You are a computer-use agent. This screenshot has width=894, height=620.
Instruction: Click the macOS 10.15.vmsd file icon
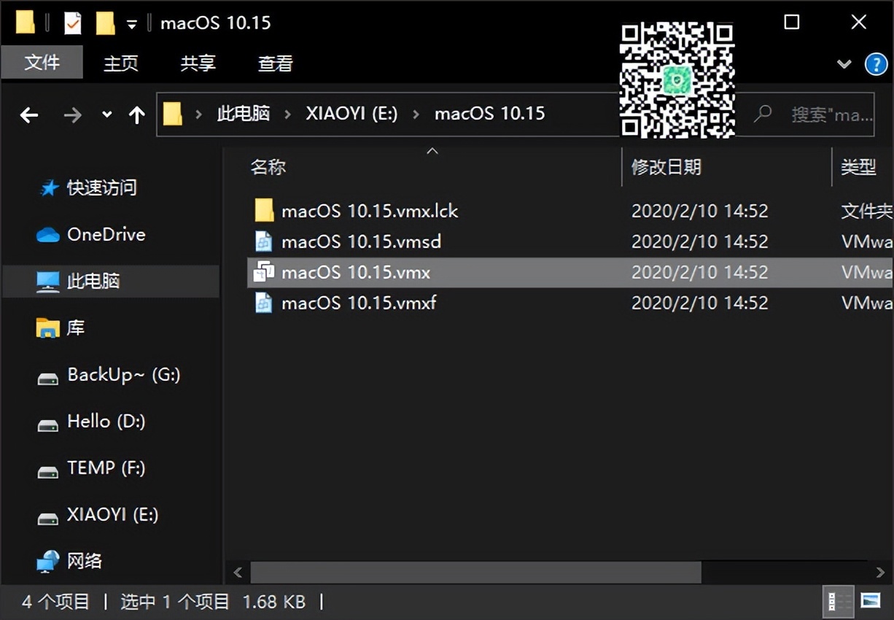point(263,241)
